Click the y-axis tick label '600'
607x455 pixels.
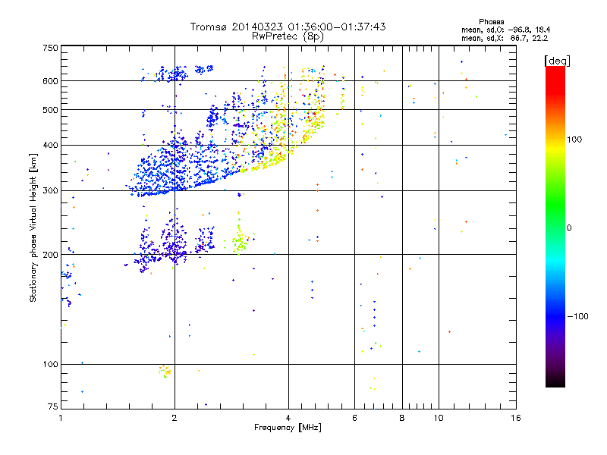(50, 81)
